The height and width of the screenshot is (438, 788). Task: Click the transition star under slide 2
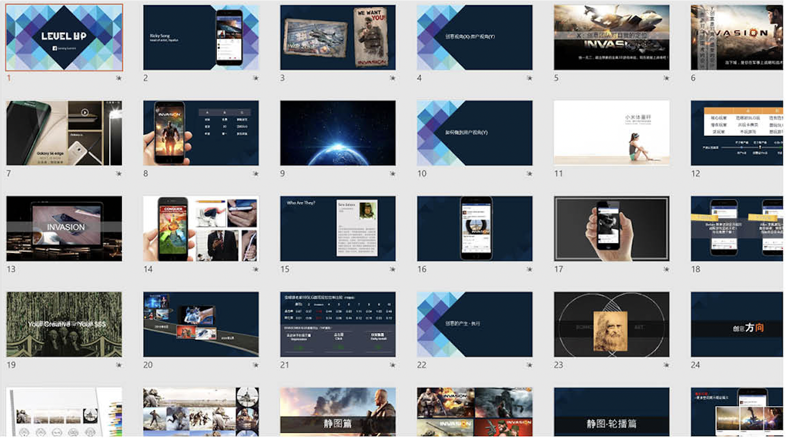(x=255, y=78)
